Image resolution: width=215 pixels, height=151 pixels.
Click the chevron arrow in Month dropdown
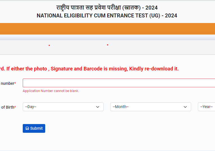point(185,107)
